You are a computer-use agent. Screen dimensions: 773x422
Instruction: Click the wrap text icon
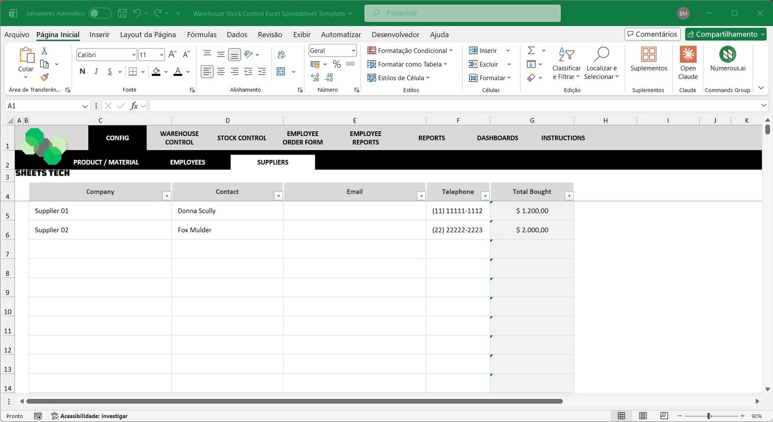(281, 55)
